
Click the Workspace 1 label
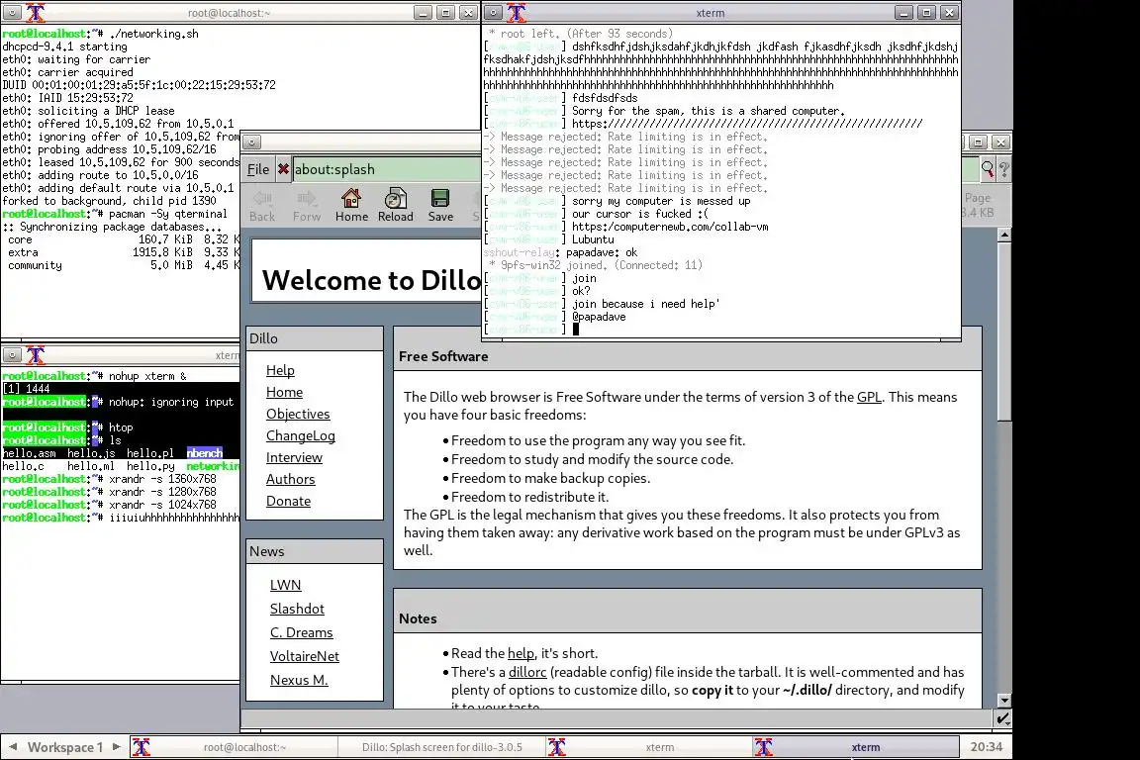point(65,747)
